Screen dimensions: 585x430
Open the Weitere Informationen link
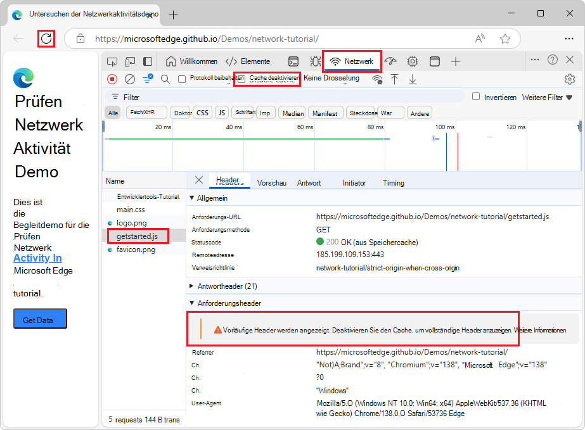click(540, 330)
